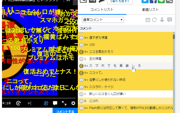Share the video via LINE
182x113 pixels.
161,1
